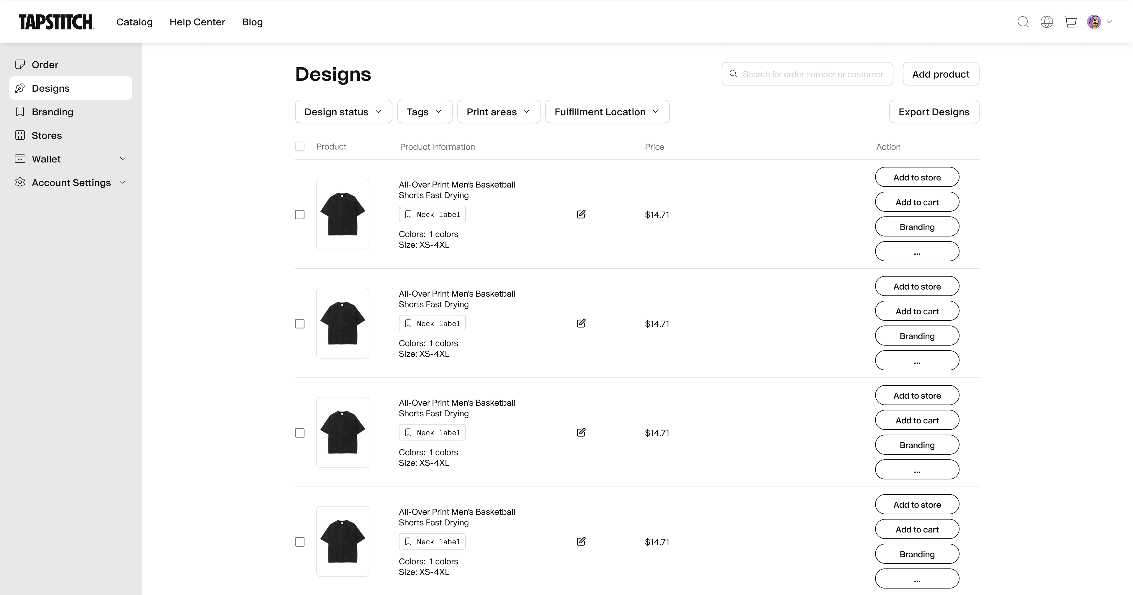Click the search magnifier icon in header
The image size is (1133, 595).
1023,22
